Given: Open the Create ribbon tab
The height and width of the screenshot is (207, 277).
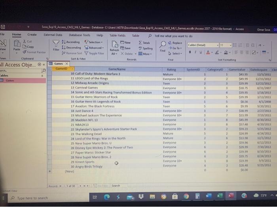Looking at the screenshot, I should pos(32,35).
